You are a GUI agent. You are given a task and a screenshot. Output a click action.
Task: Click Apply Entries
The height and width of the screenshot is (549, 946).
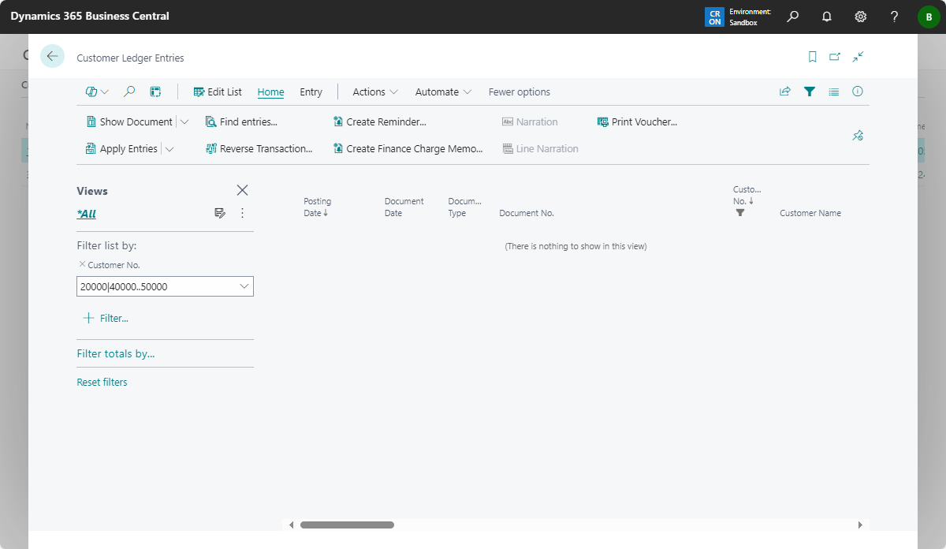coord(121,148)
